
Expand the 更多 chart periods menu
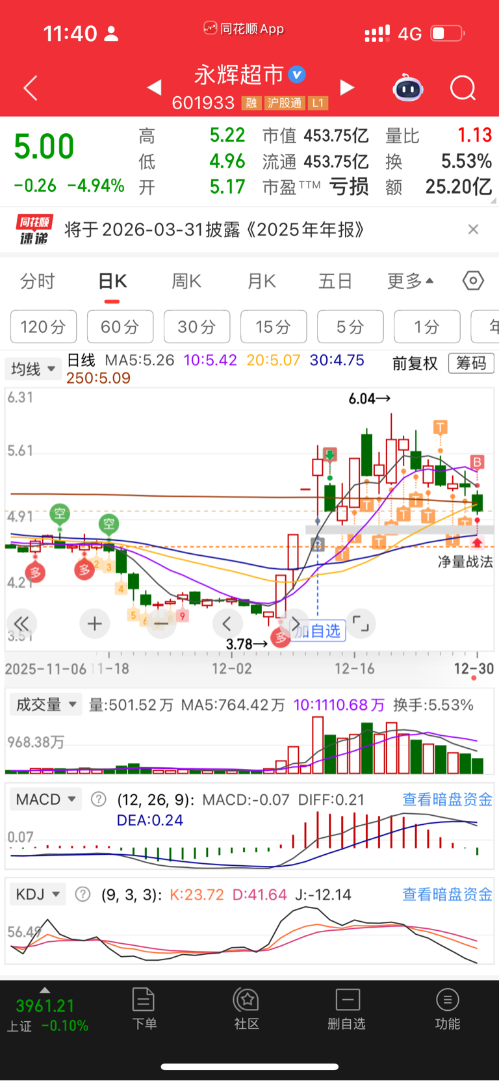411,281
